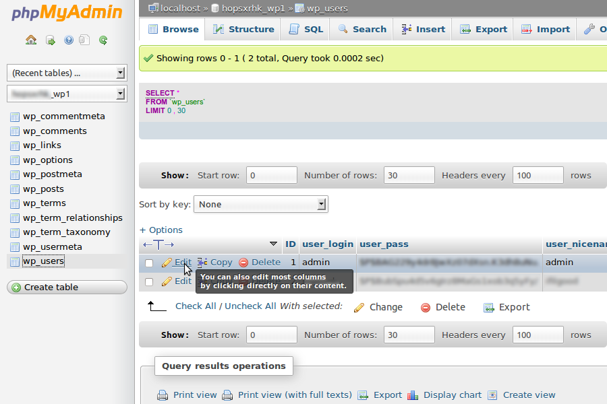Image resolution: width=607 pixels, height=404 pixels.
Task: Click the column options triangle in table header
Action: click(x=273, y=244)
